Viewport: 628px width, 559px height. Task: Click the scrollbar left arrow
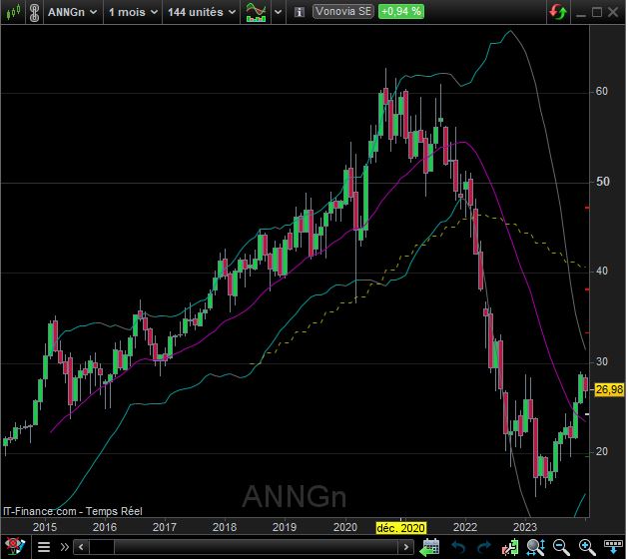pyautogui.click(x=81, y=547)
